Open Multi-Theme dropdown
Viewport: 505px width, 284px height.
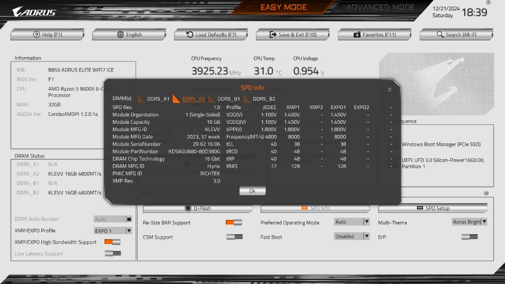point(469,222)
